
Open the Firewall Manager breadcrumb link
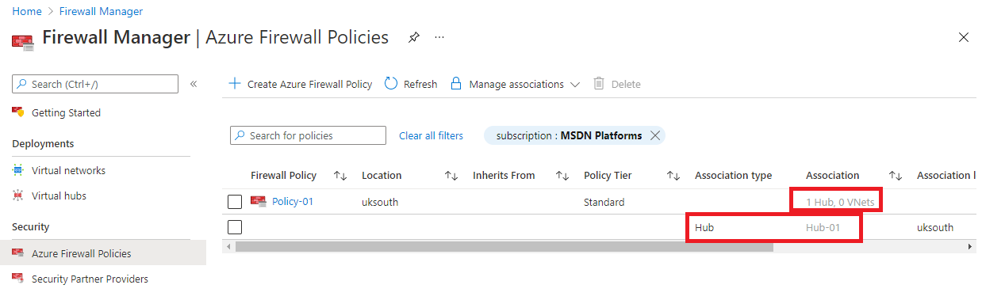tap(101, 12)
